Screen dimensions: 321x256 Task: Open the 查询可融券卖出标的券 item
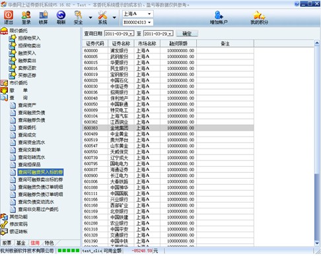click(x=40, y=179)
